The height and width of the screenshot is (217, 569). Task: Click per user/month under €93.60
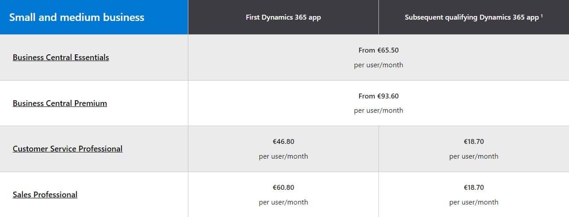378,111
